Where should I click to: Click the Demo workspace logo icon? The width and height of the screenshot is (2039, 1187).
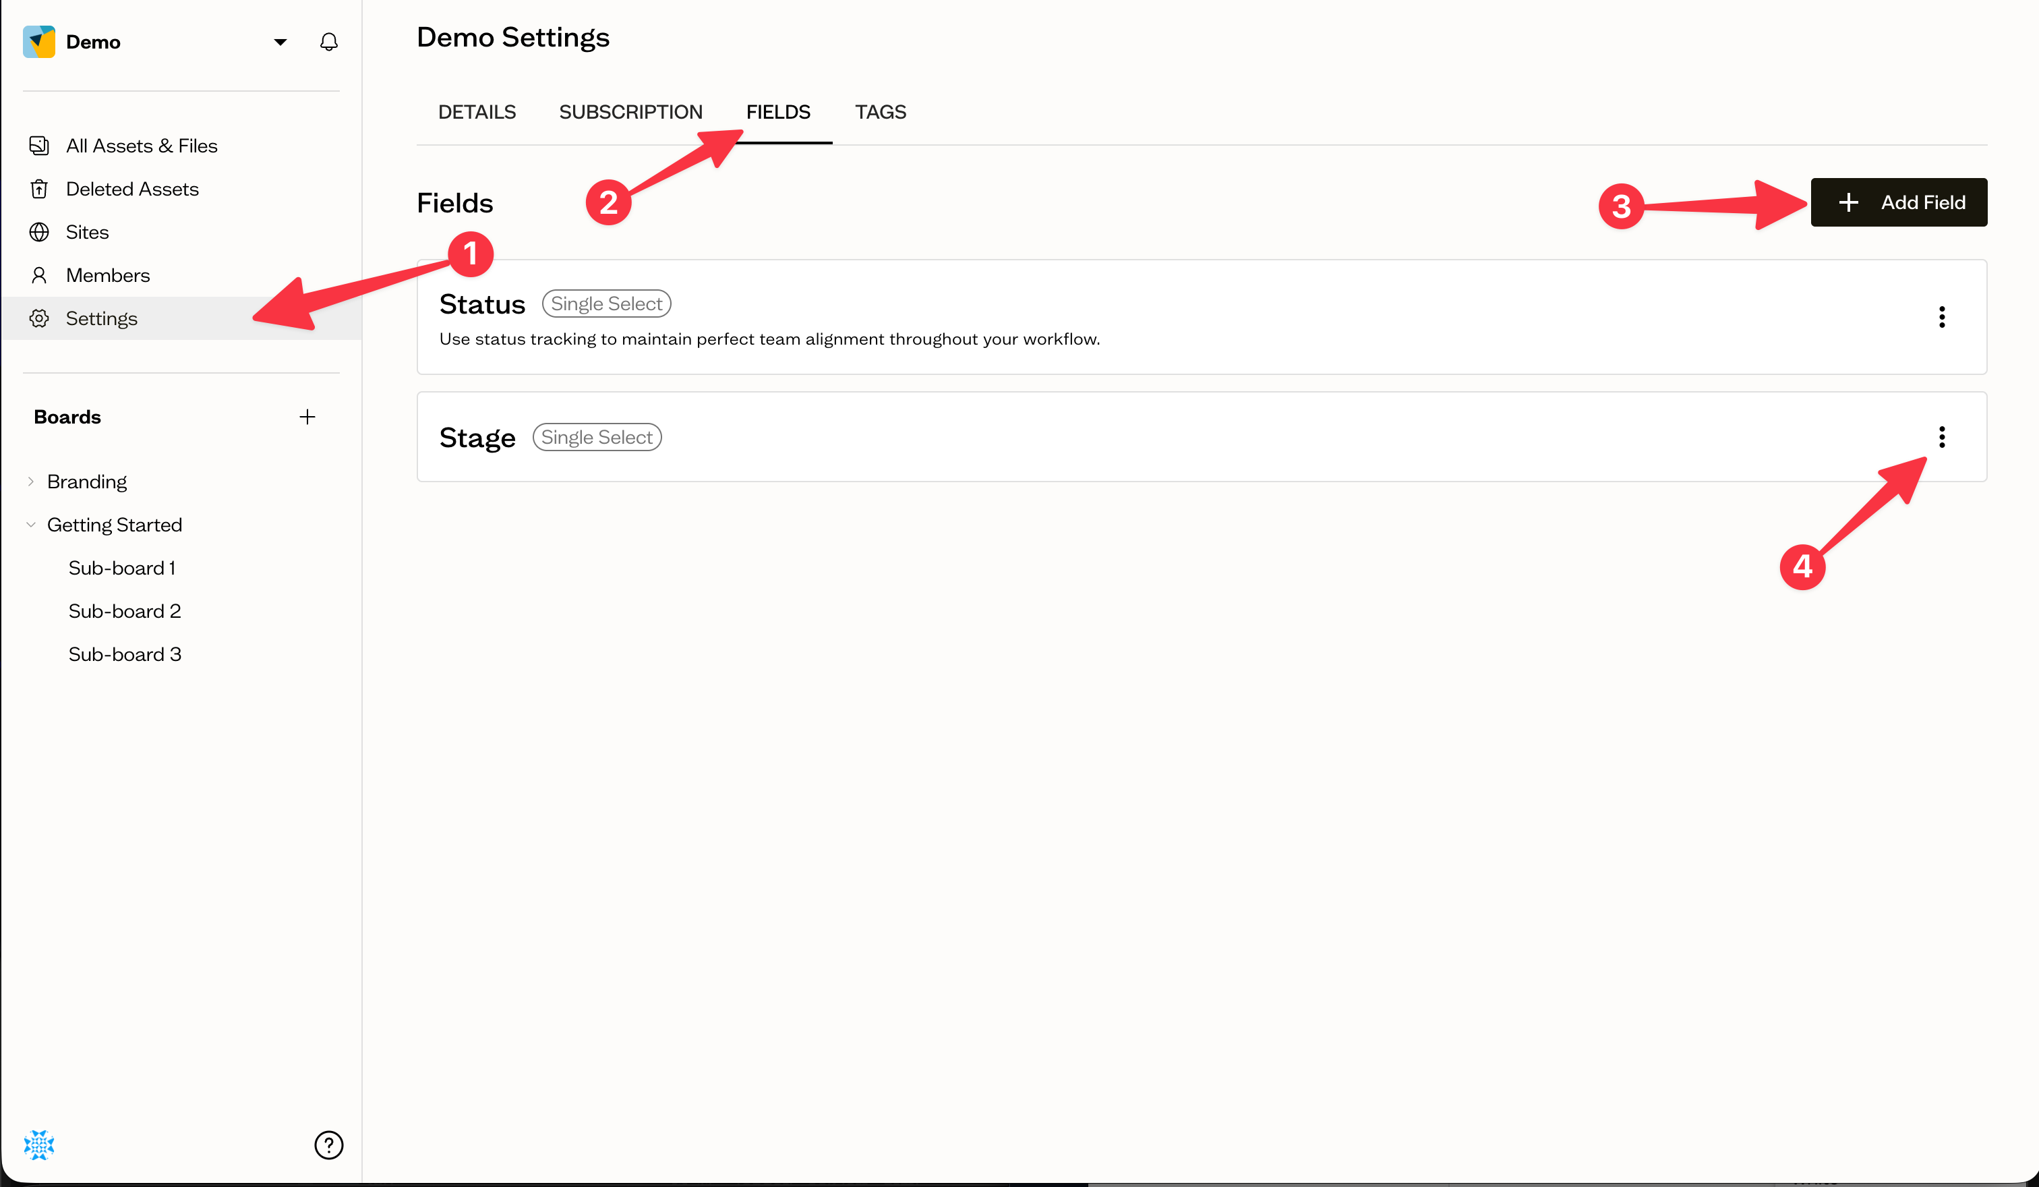point(39,41)
